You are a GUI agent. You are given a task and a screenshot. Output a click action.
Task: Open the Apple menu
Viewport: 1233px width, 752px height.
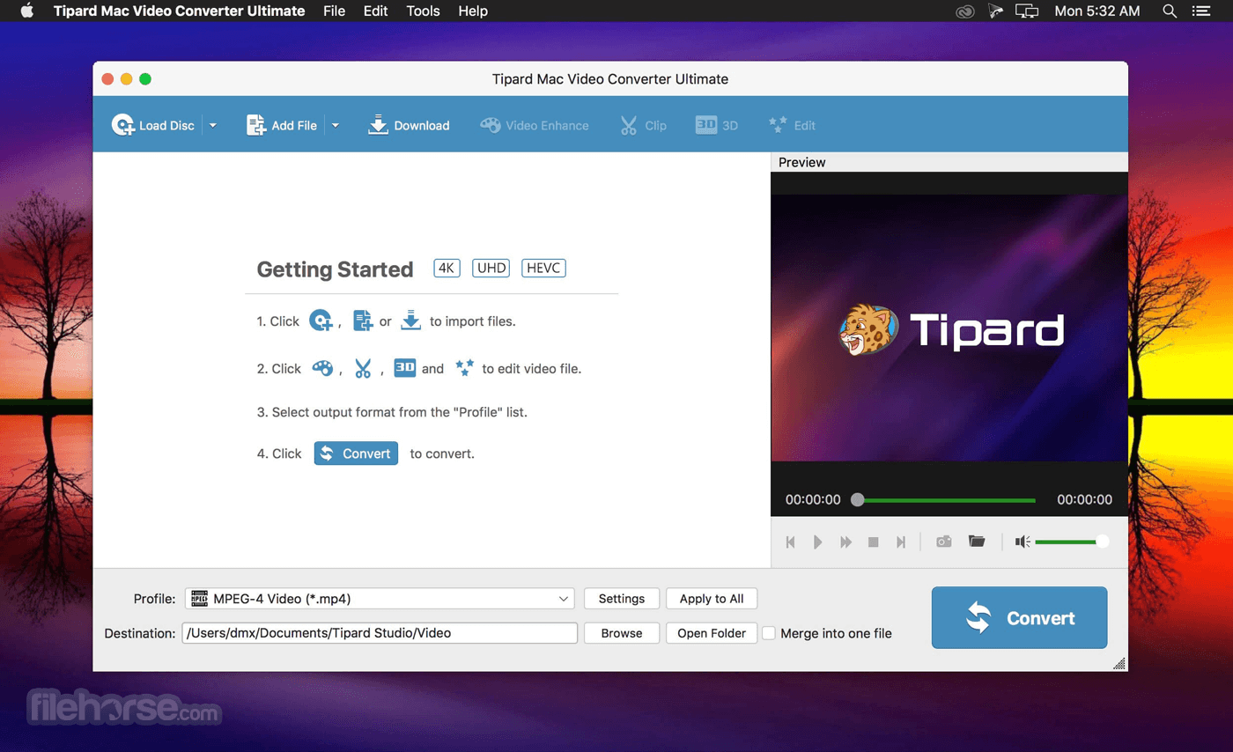tap(26, 11)
